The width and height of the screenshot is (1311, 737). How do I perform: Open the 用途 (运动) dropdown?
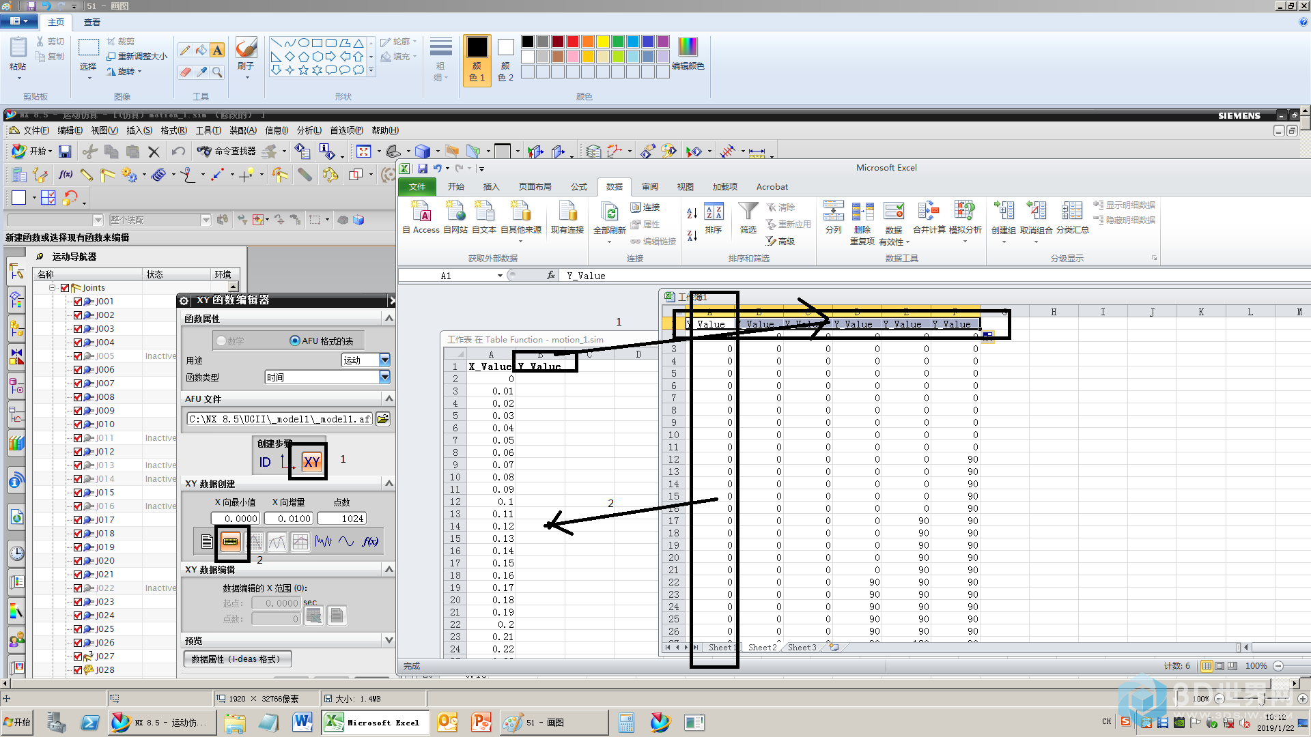tap(384, 360)
